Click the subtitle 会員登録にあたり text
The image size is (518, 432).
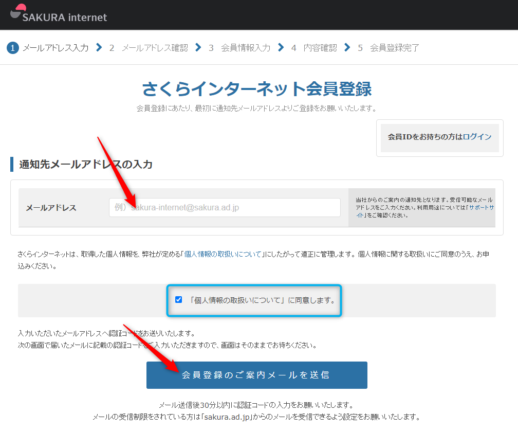[256, 109]
